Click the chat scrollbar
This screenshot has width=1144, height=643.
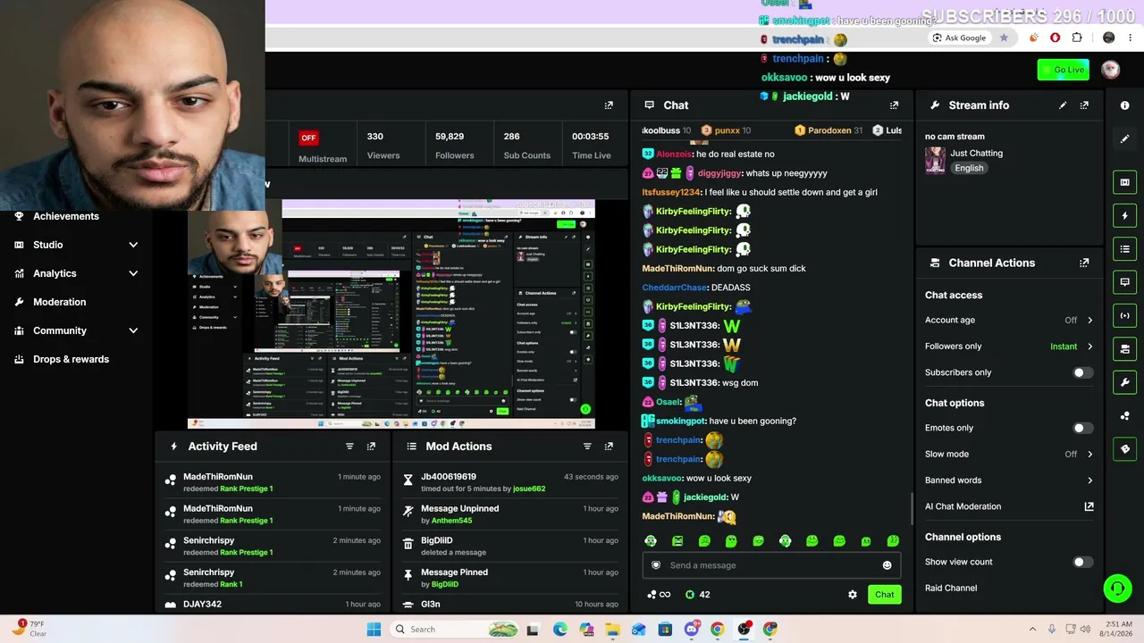point(911,509)
